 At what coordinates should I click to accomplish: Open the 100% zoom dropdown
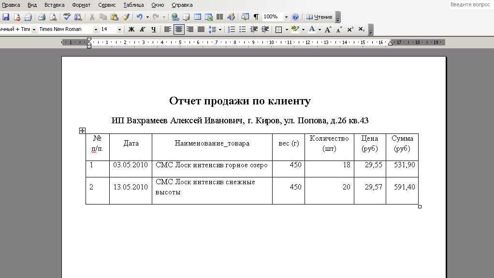tap(286, 17)
